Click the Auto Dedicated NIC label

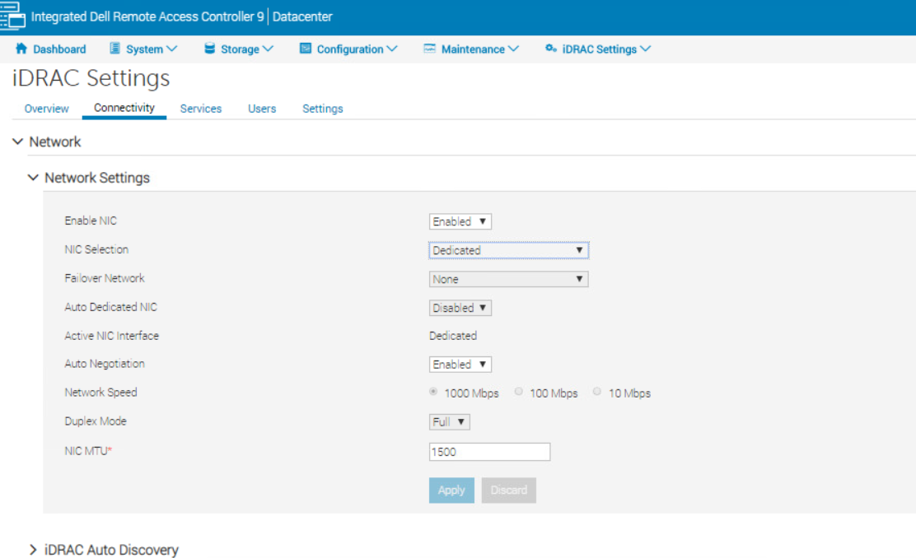[111, 307]
